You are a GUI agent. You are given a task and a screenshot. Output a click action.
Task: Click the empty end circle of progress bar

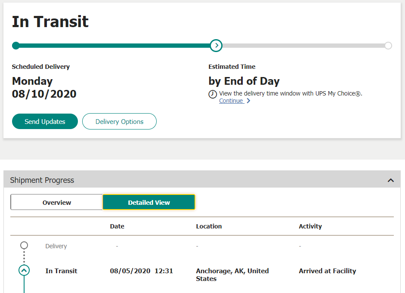(388, 46)
